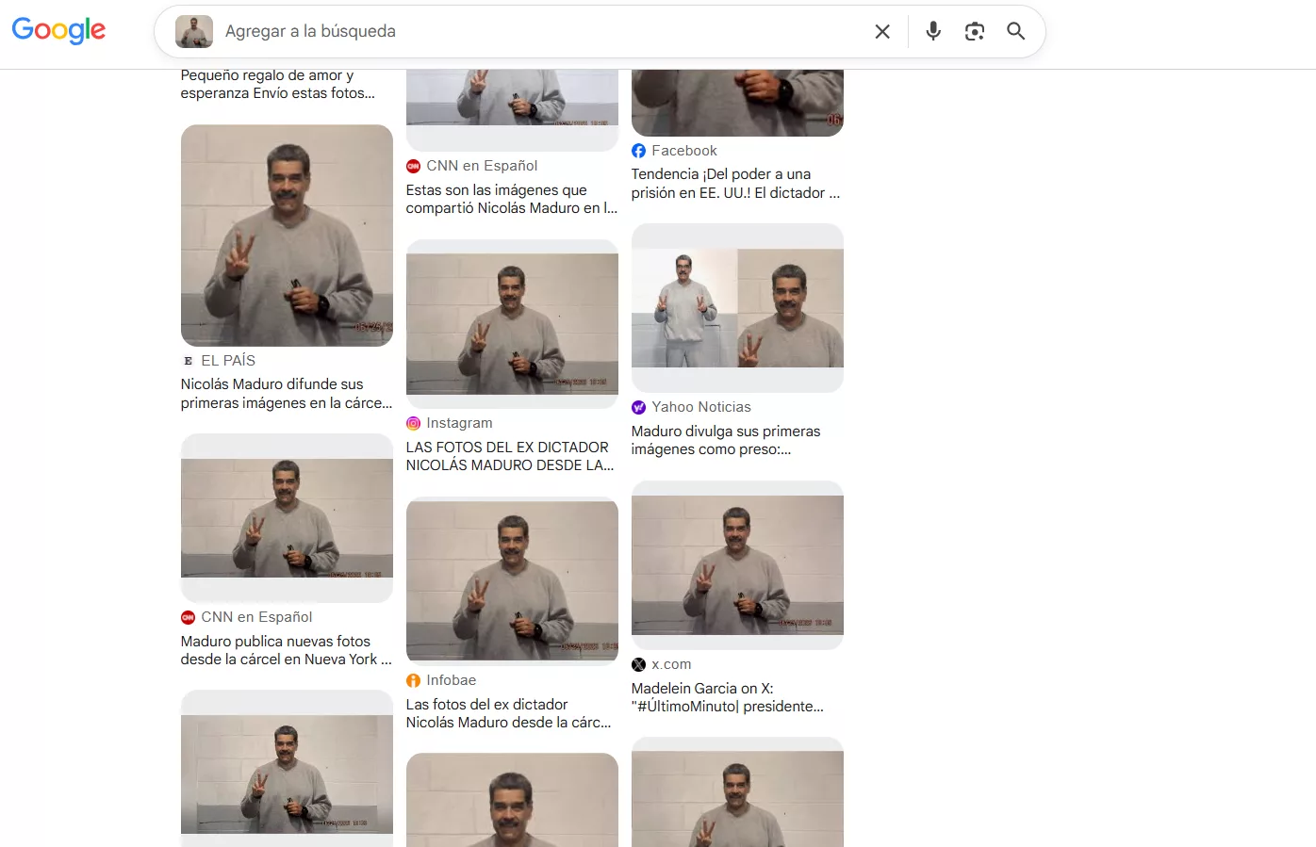
Task: Click the EL PAÍS favicon
Action: (x=188, y=361)
